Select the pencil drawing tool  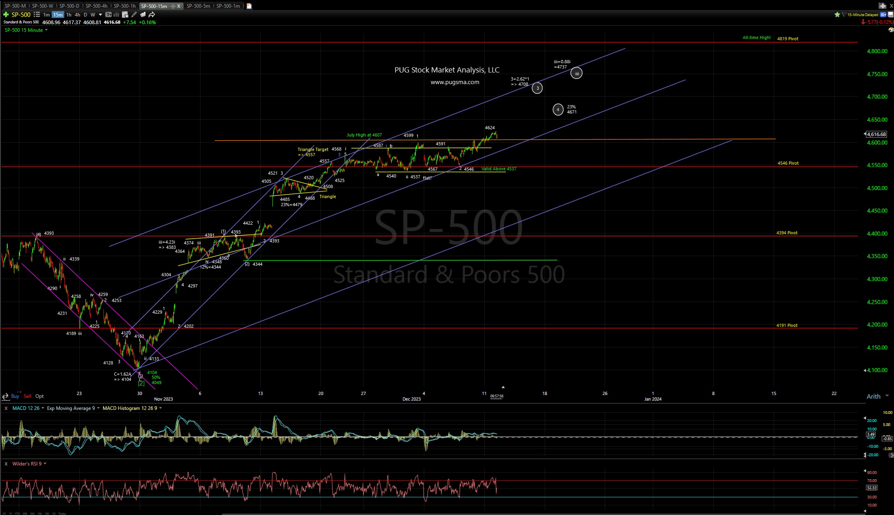(x=134, y=14)
